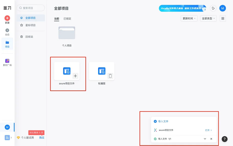Switch to the 当前 tab
This screenshot has height=146, width=233.
(x=56, y=19)
